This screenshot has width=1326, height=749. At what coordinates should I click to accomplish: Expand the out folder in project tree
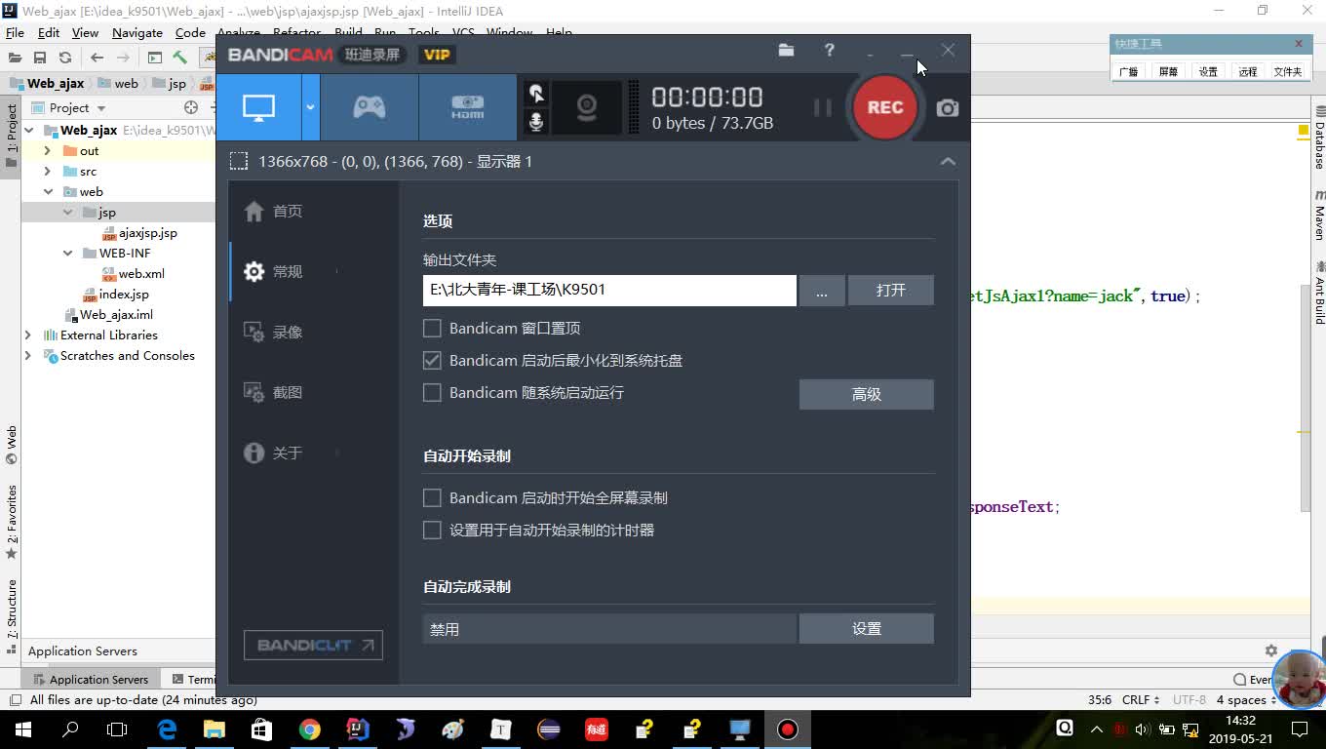click(47, 151)
